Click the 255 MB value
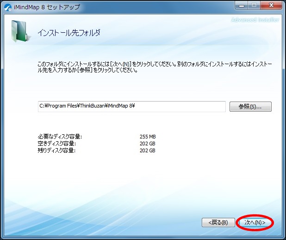 click(148, 137)
